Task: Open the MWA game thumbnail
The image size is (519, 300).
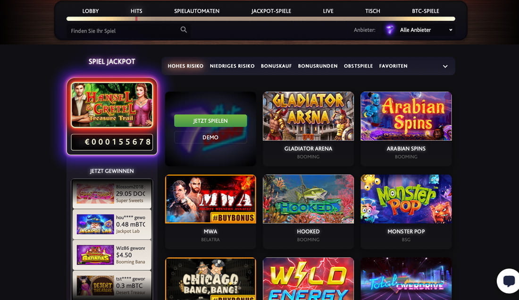Action: pos(210,199)
